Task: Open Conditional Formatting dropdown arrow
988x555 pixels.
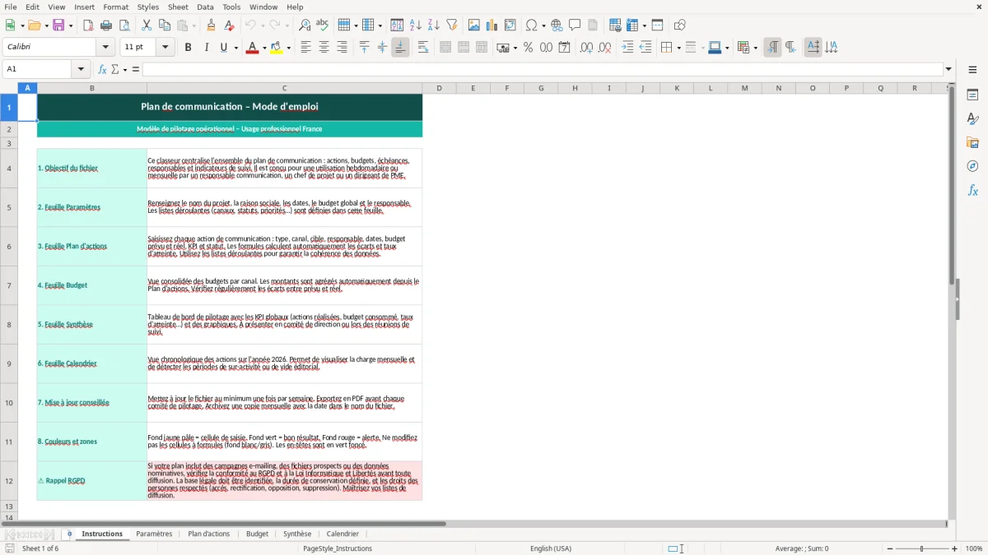Action: [755, 48]
